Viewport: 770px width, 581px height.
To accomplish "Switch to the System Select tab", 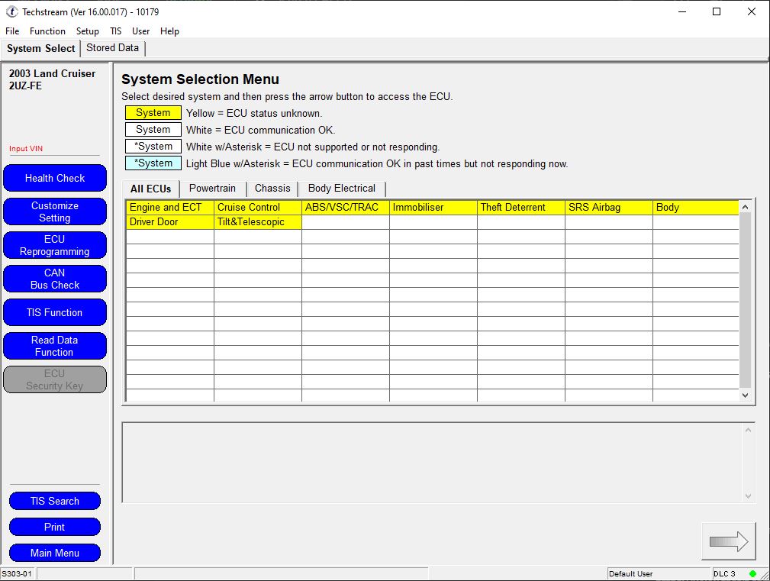I will point(40,48).
